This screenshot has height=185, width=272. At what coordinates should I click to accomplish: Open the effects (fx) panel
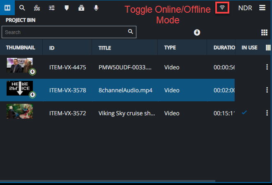pos(37,7)
